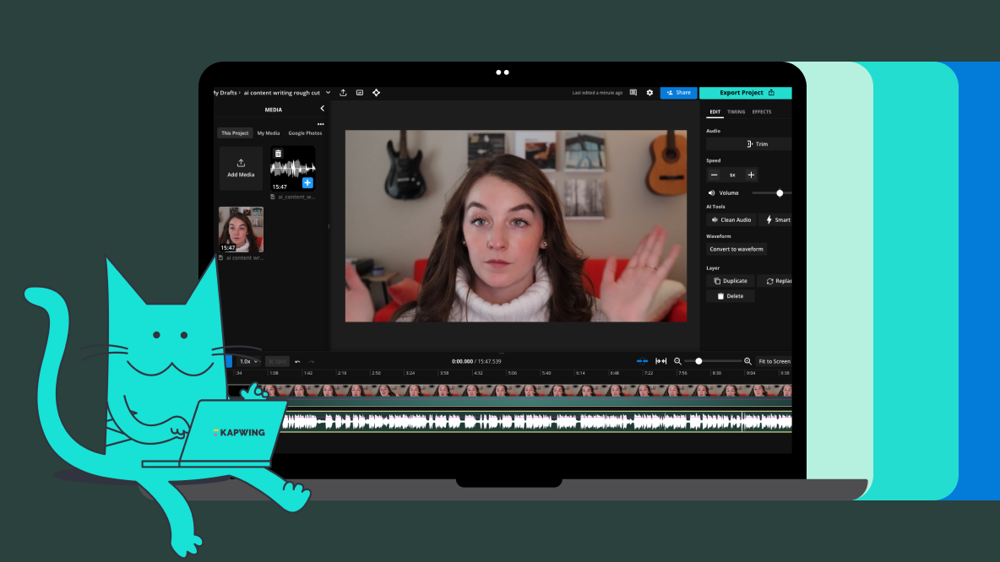Collapse the Media panel with the chevron

322,109
